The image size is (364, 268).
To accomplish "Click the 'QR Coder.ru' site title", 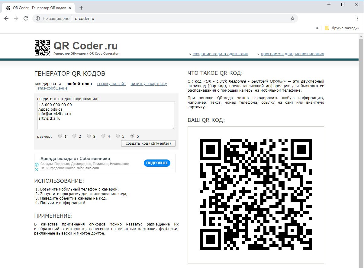I will coord(85,46).
